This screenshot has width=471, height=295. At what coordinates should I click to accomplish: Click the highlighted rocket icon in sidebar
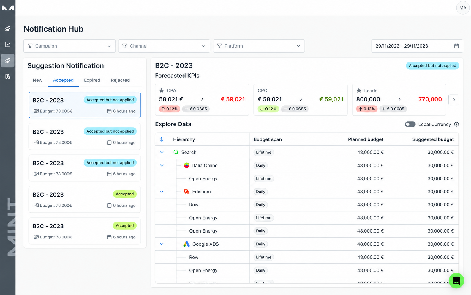click(x=8, y=61)
